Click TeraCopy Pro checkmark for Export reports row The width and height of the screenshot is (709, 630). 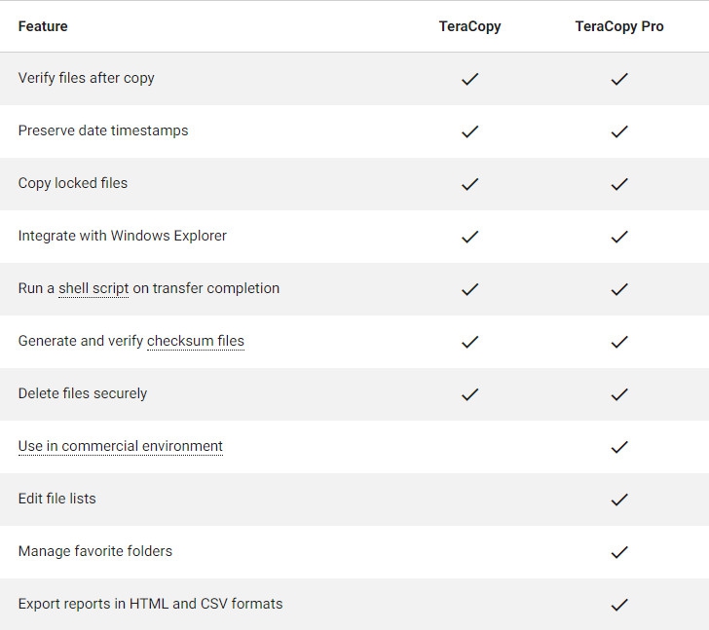(x=618, y=605)
